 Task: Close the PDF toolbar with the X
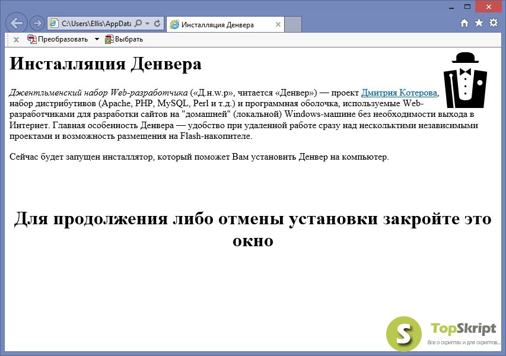tap(16, 40)
